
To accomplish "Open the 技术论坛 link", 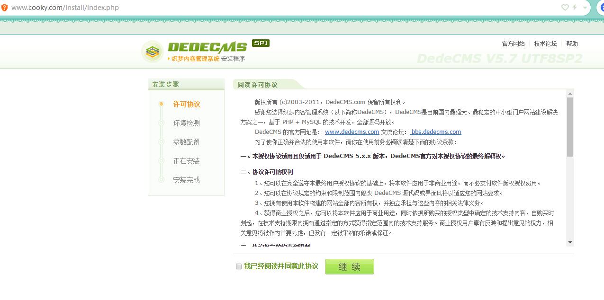I will point(546,44).
